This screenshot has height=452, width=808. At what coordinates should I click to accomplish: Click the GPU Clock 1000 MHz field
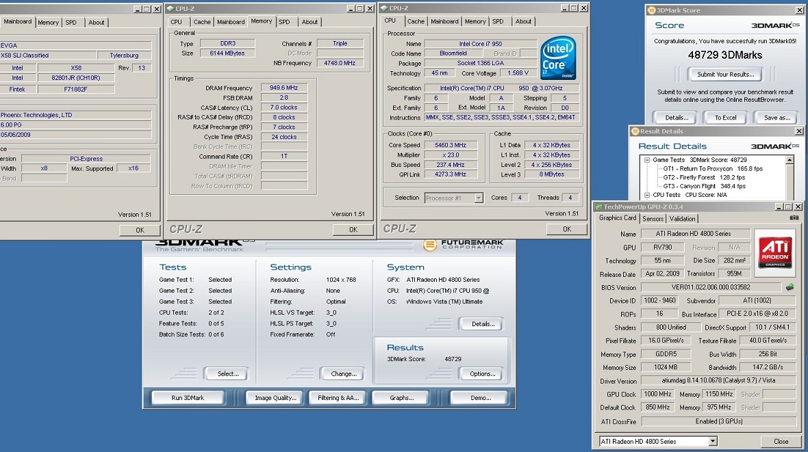click(657, 394)
